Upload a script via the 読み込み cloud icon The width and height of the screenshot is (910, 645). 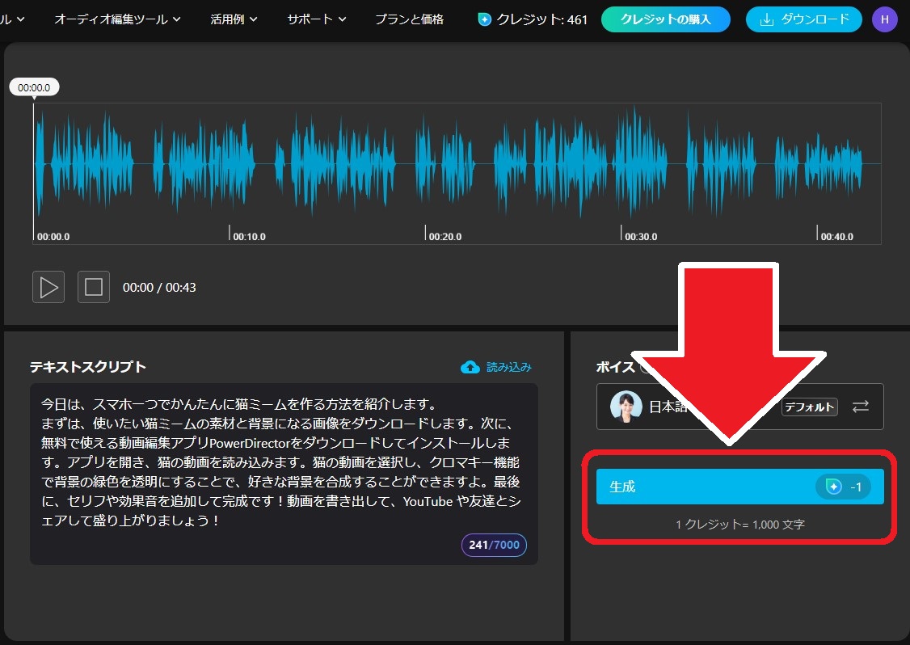471,366
